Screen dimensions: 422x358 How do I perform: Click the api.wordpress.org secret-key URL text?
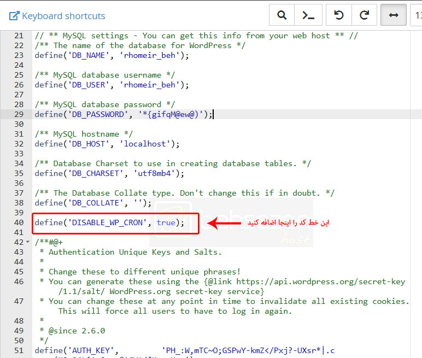click(x=321, y=282)
